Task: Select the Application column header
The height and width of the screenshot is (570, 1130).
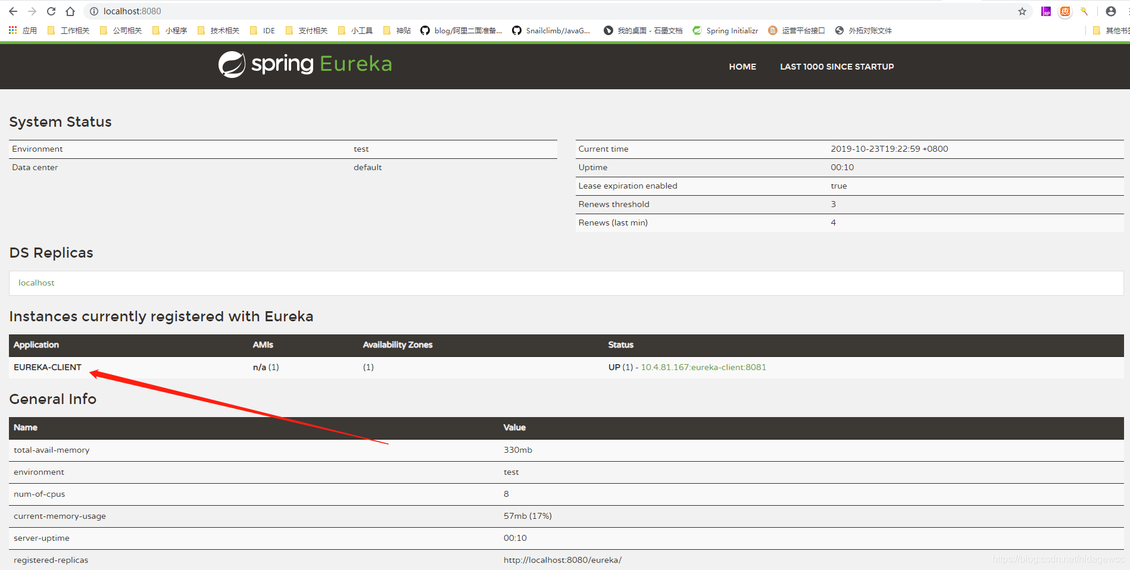Action: pos(36,344)
